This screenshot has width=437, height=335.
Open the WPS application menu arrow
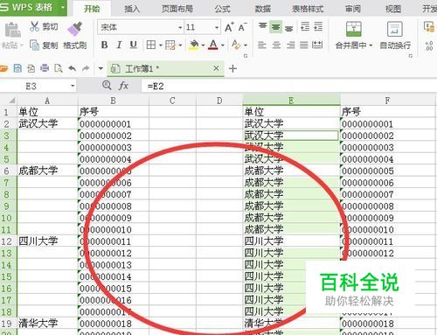coord(63,7)
